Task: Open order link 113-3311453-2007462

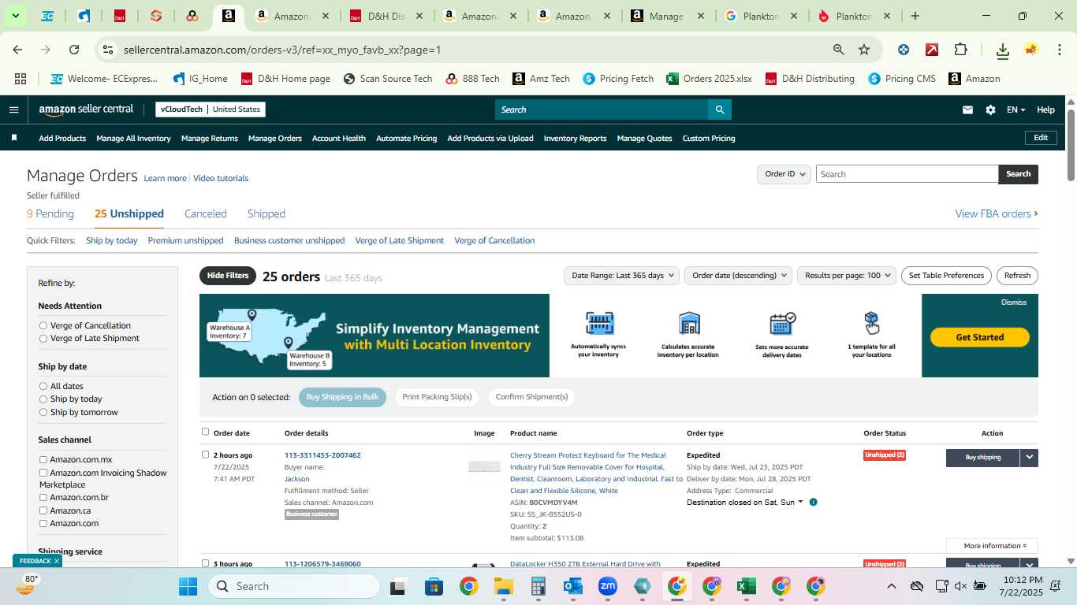Action: click(322, 455)
